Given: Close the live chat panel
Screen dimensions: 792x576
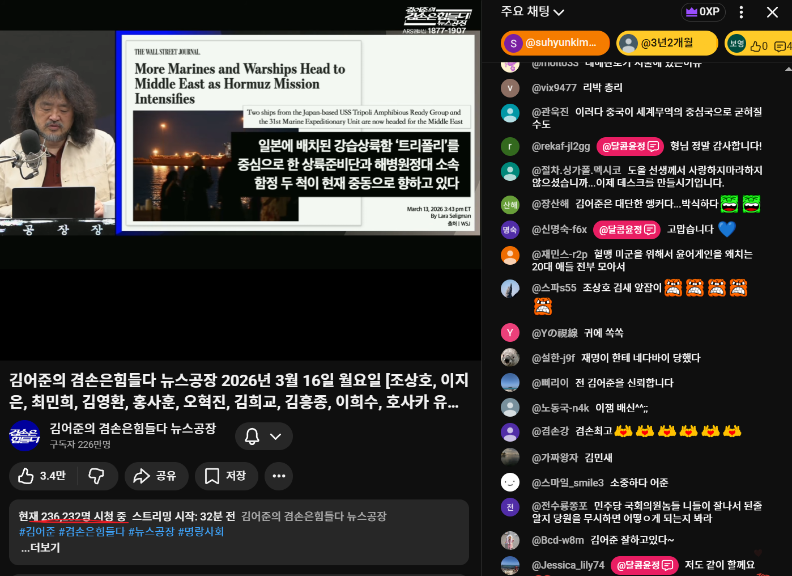Looking at the screenshot, I should pos(772,12).
